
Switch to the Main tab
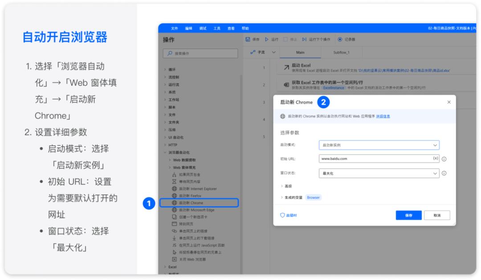[x=300, y=52]
